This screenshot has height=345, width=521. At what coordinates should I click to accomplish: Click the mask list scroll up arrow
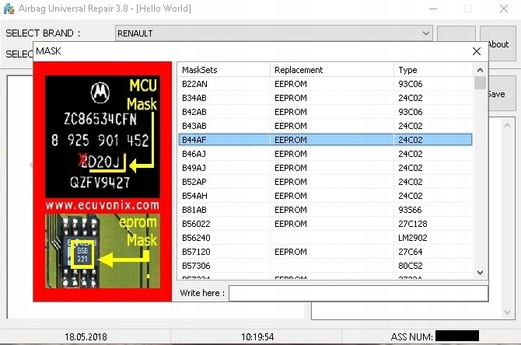(480, 70)
